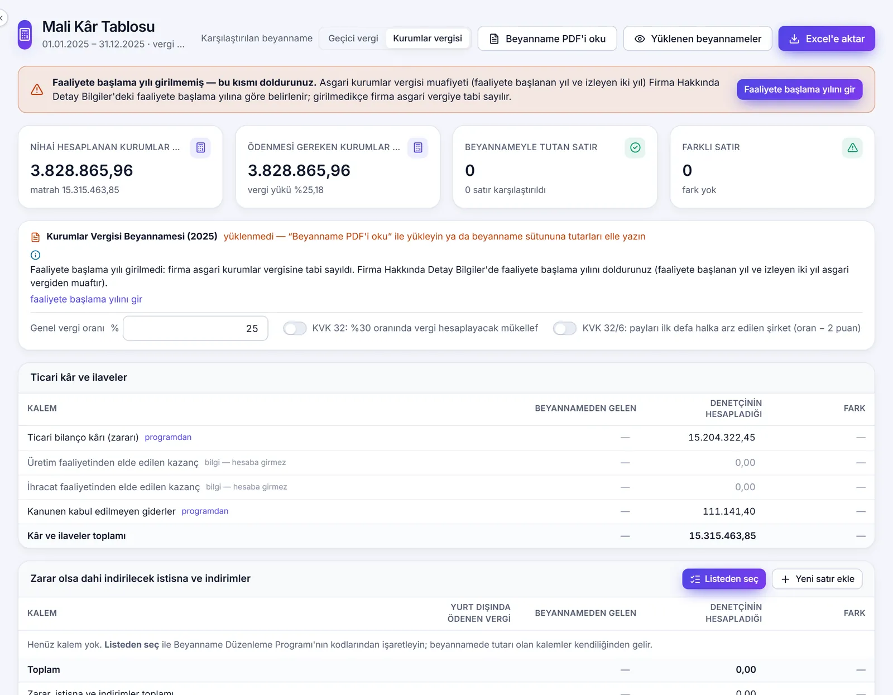Click Listeden seç button
This screenshot has height=695, width=893.
724,579
